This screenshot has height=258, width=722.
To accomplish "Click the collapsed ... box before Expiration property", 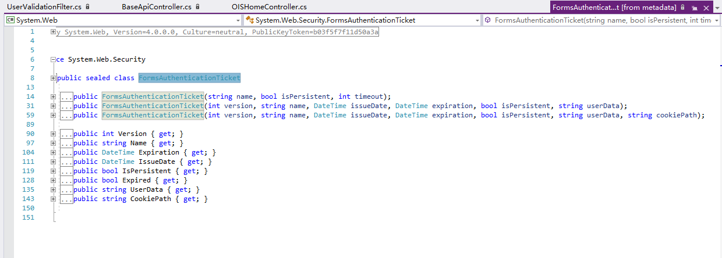I will 67,152.
